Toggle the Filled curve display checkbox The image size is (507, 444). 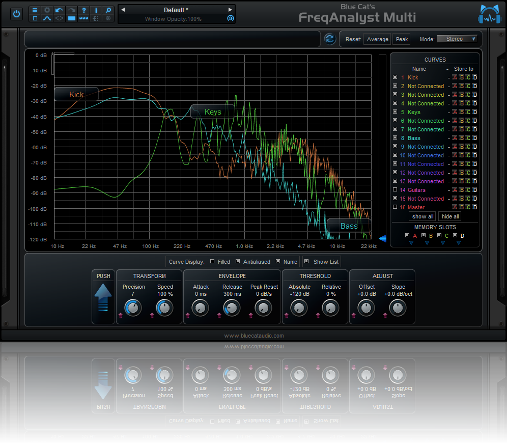(x=212, y=262)
